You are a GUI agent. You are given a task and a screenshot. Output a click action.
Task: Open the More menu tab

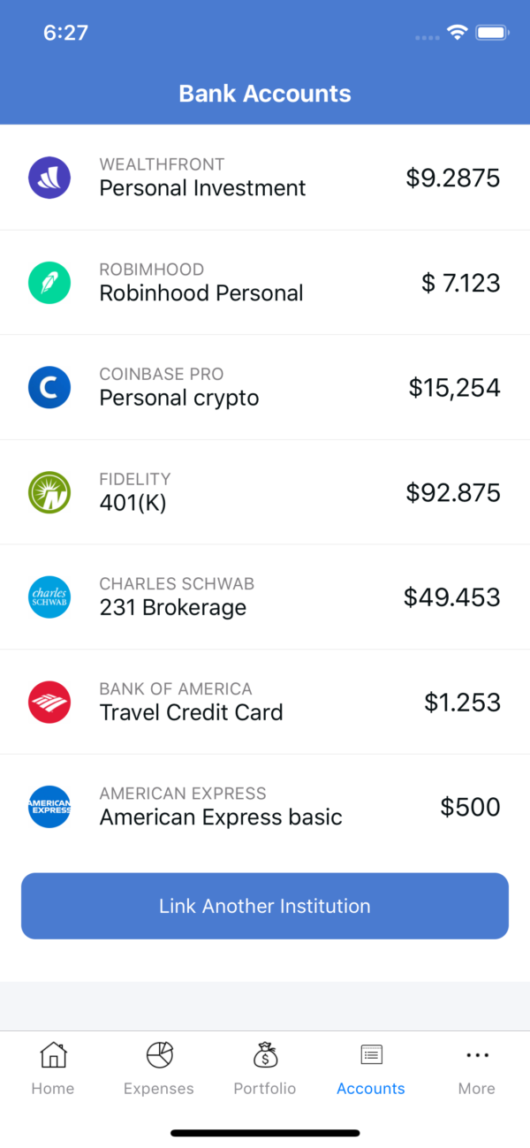pyautogui.click(x=477, y=1068)
